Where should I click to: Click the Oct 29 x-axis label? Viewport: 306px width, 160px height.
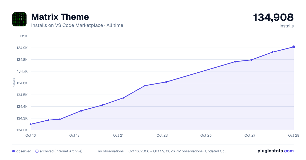pos(293,135)
